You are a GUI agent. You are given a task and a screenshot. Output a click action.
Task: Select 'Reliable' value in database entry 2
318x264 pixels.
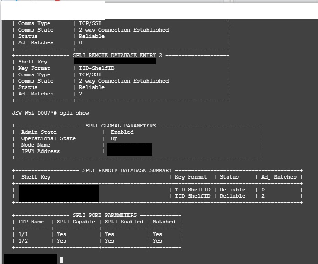[92, 87]
